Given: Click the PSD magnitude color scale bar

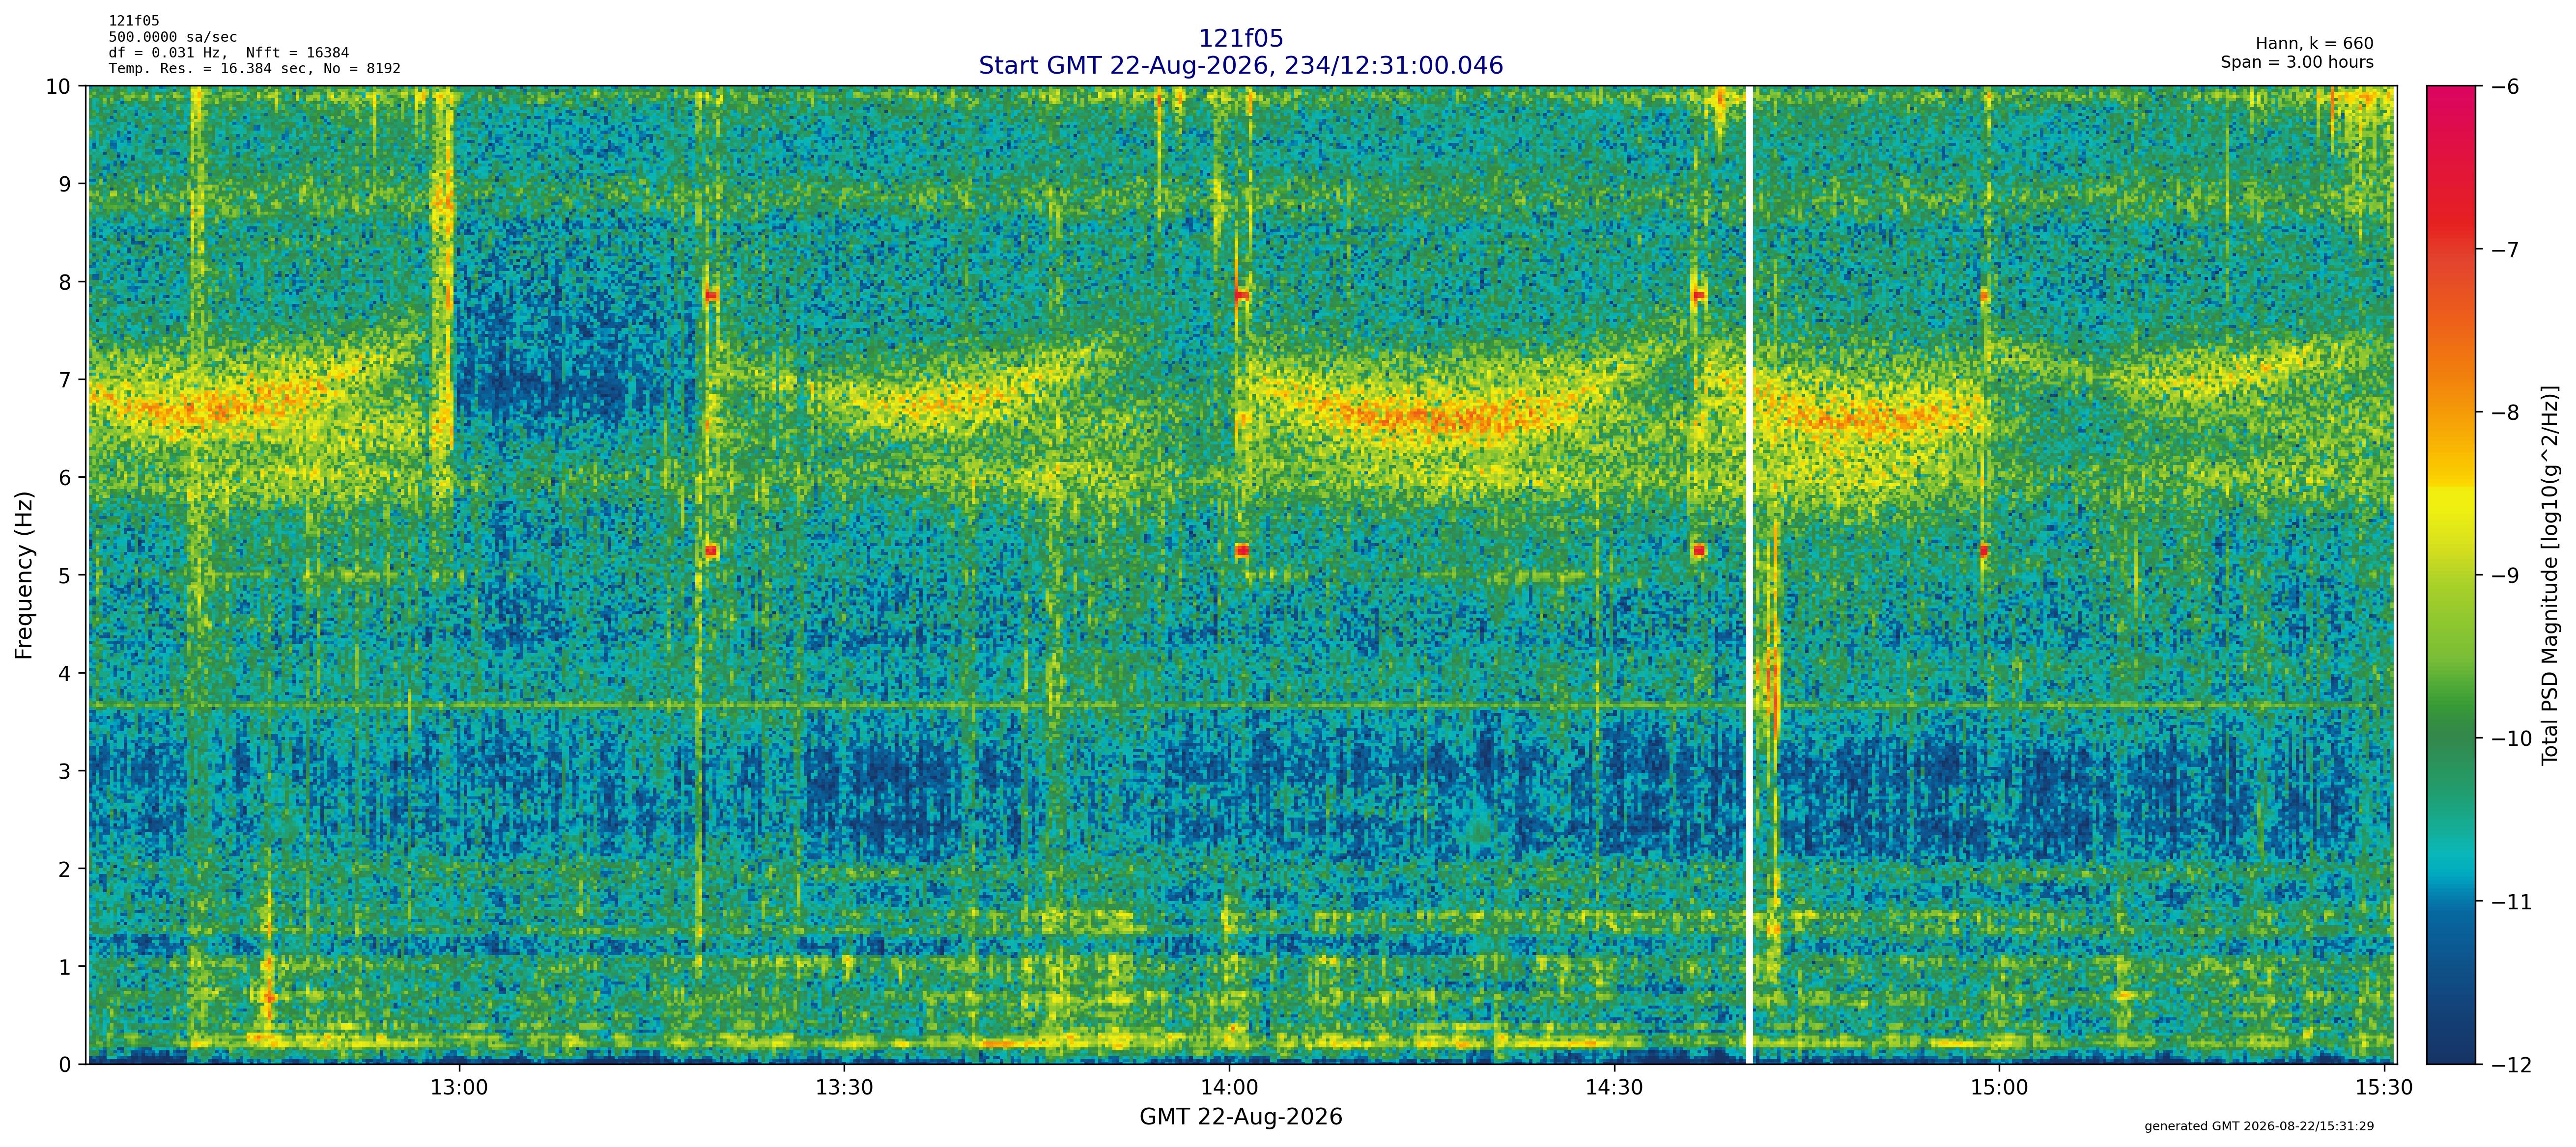Looking at the screenshot, I should [2452, 574].
